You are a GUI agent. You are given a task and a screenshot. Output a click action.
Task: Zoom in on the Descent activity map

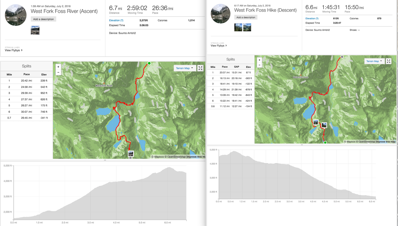[x=259, y=60]
